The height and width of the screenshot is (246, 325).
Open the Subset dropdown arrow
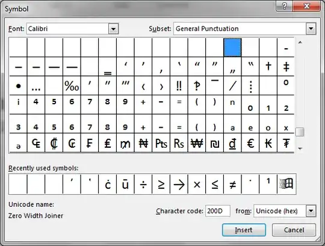pos(311,29)
